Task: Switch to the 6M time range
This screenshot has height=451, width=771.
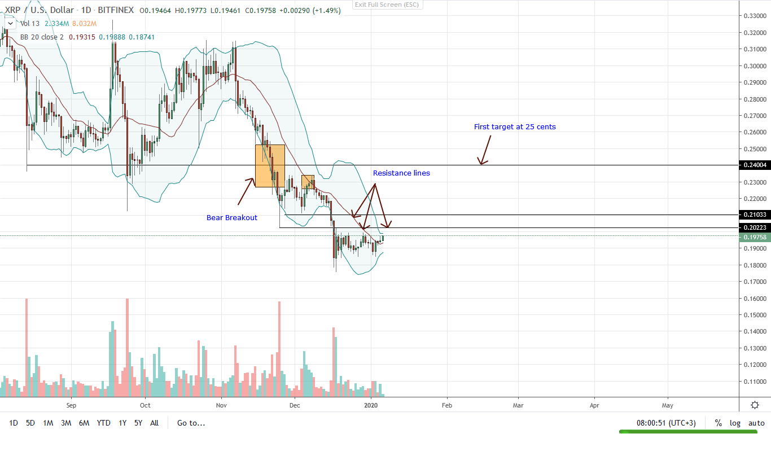Action: pos(84,423)
